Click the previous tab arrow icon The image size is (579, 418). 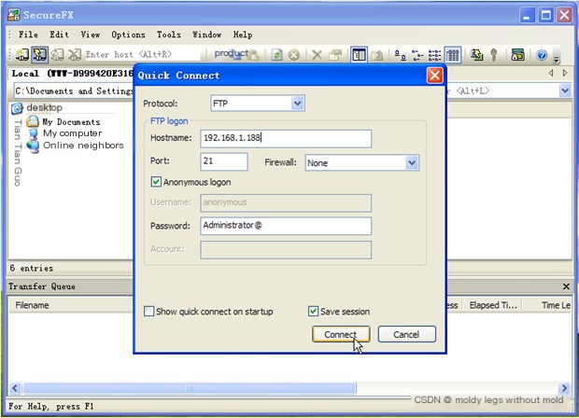pyautogui.click(x=551, y=73)
